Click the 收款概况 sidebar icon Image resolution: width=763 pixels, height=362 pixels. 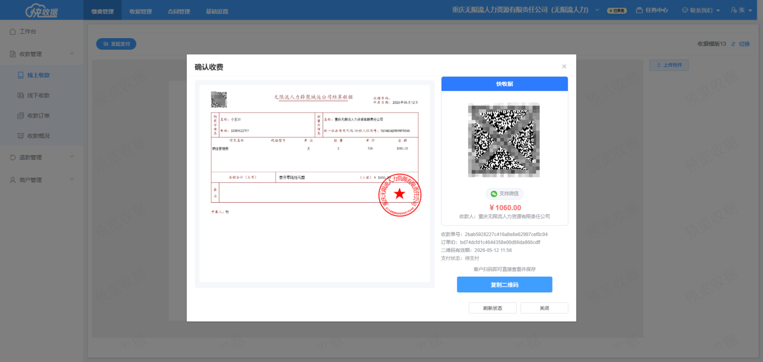(21, 136)
